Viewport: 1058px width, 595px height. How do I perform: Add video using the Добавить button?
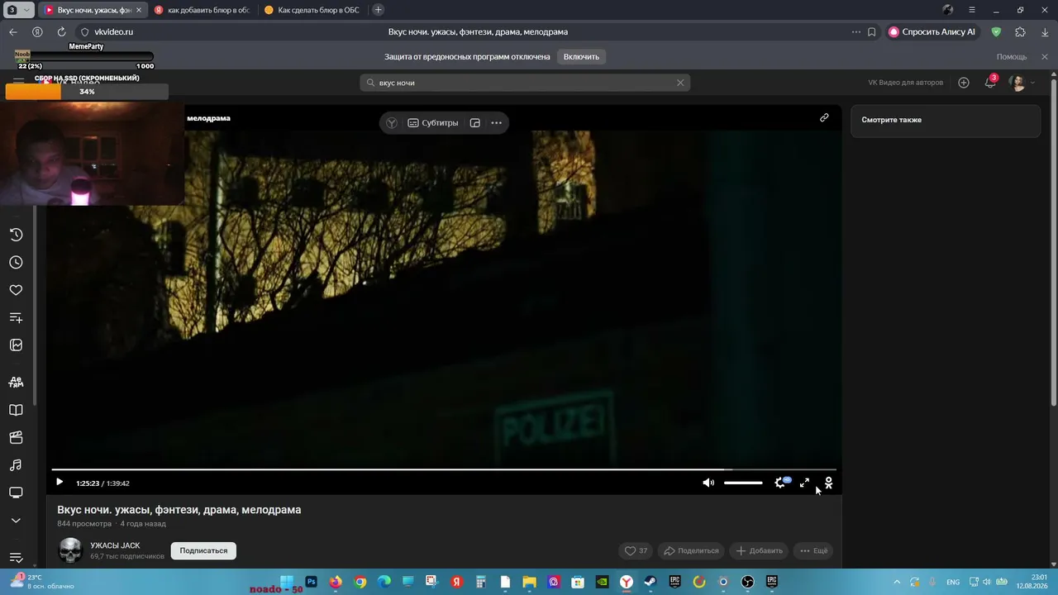(759, 550)
